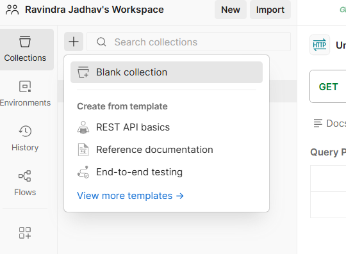
Task: Click the Import button
Action: click(270, 10)
